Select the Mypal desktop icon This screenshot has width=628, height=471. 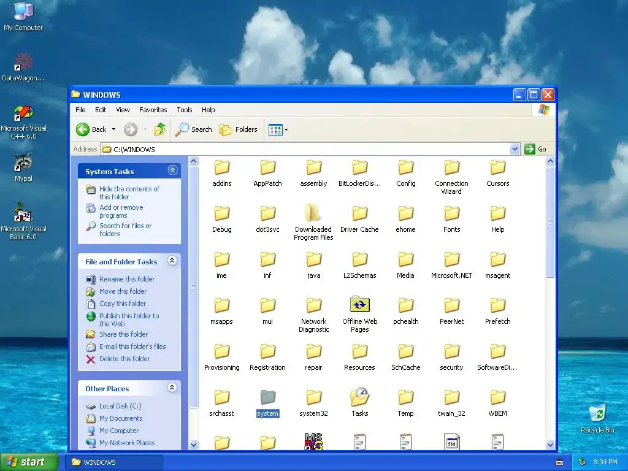[x=24, y=167]
